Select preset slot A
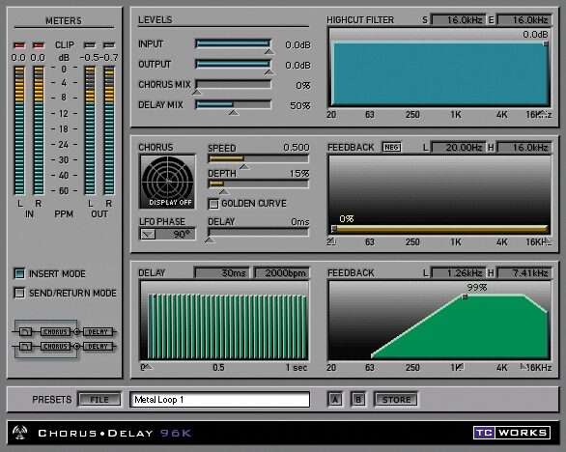The width and height of the screenshot is (566, 452). pos(335,399)
